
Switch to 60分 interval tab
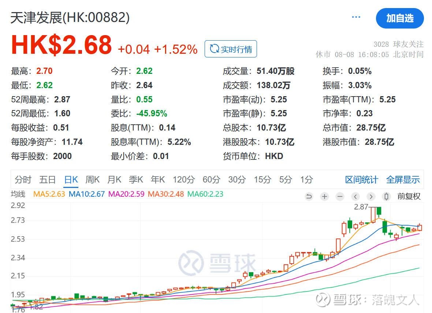pyautogui.click(x=211, y=180)
